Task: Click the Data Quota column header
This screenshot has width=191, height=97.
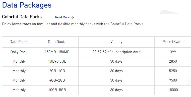Action: [x=57, y=42]
